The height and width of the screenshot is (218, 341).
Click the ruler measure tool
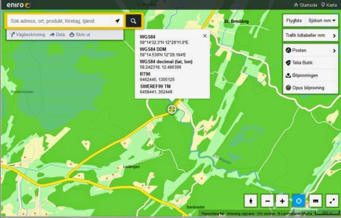(x=315, y=201)
